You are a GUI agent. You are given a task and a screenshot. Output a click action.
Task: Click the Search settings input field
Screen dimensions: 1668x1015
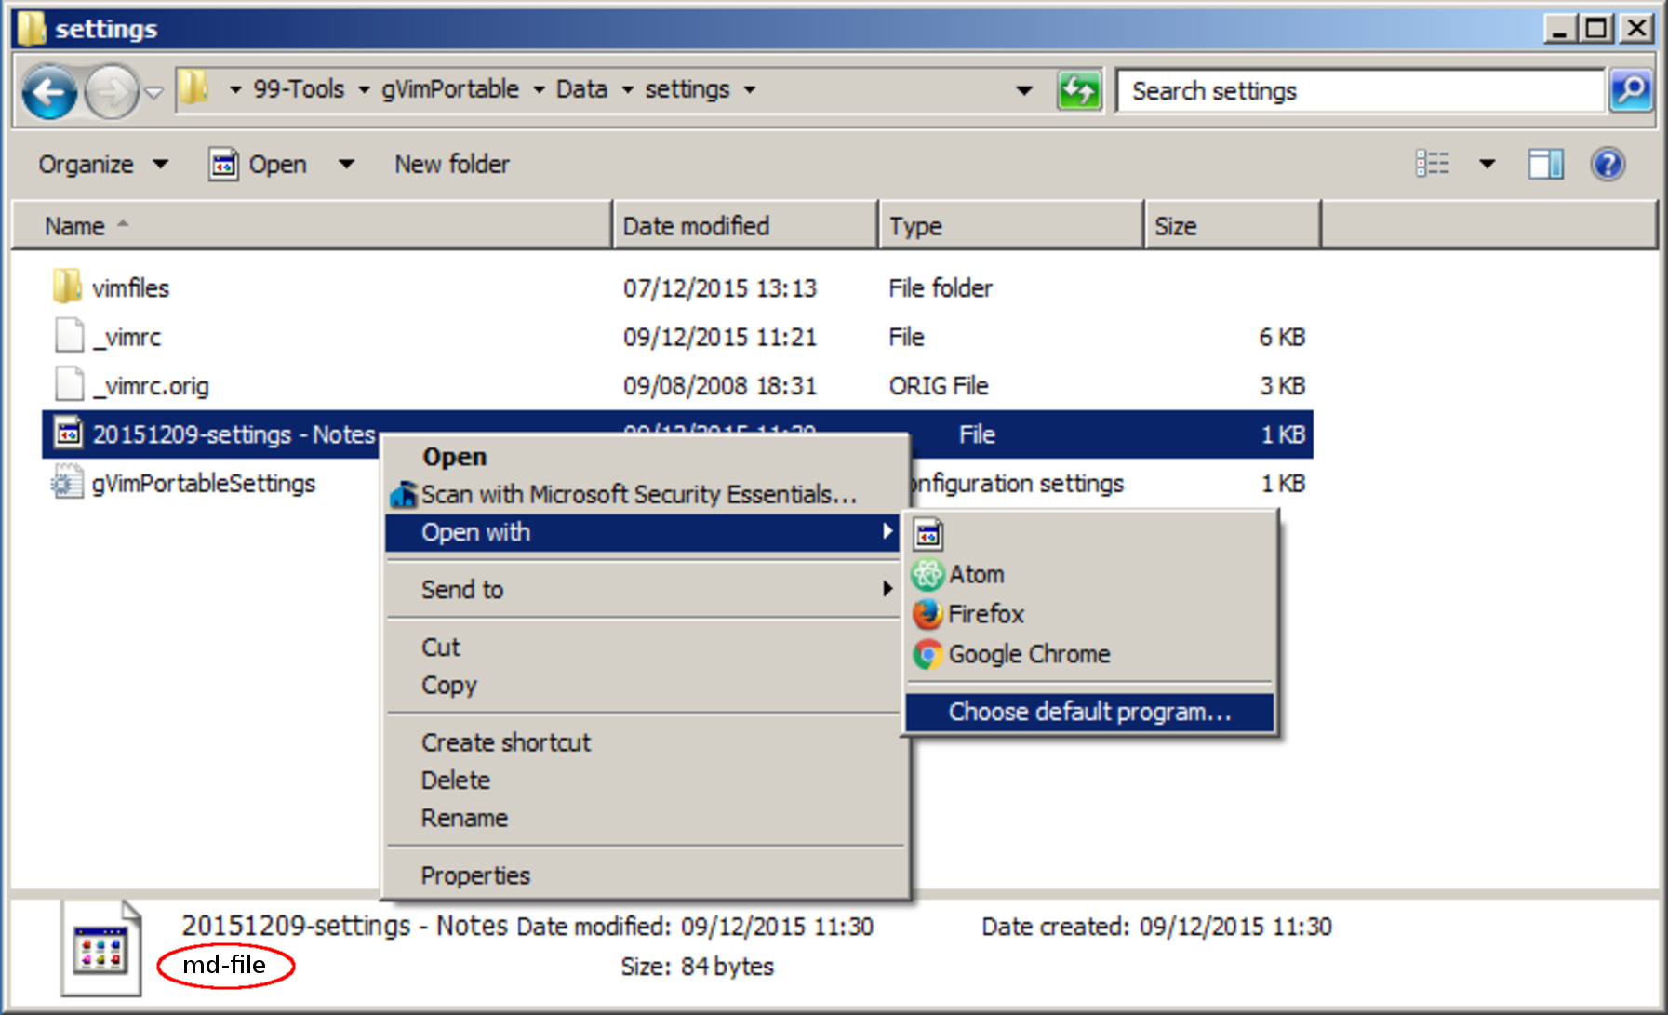tap(1358, 91)
